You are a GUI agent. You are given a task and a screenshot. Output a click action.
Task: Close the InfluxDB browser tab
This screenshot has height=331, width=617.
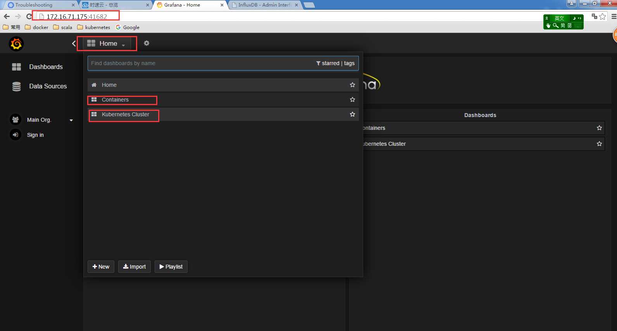tap(296, 5)
